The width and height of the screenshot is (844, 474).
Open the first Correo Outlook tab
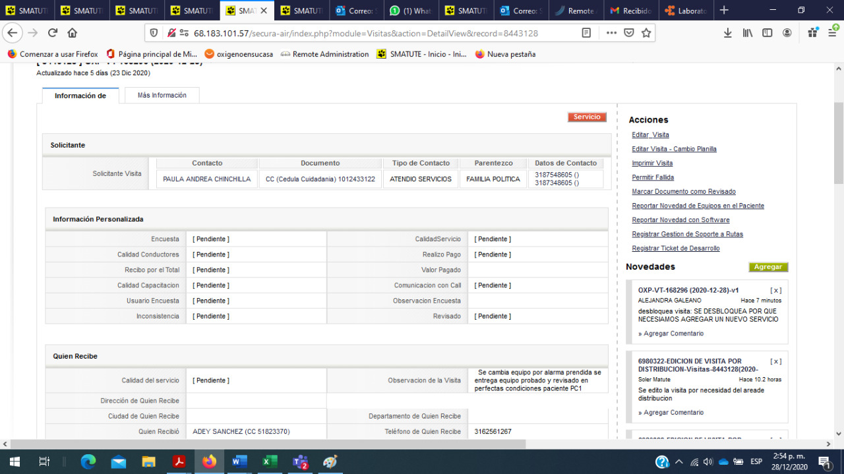point(356,11)
